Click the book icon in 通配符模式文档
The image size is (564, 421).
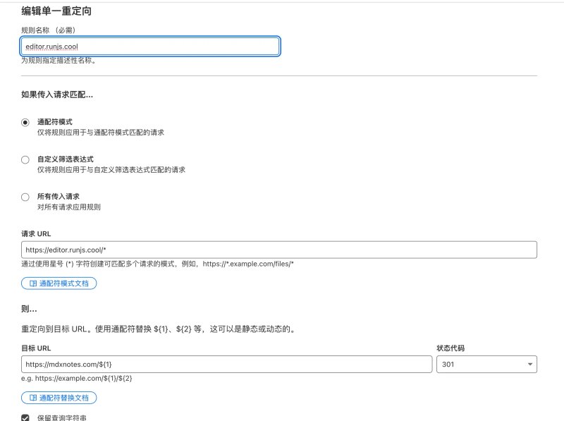coord(33,283)
